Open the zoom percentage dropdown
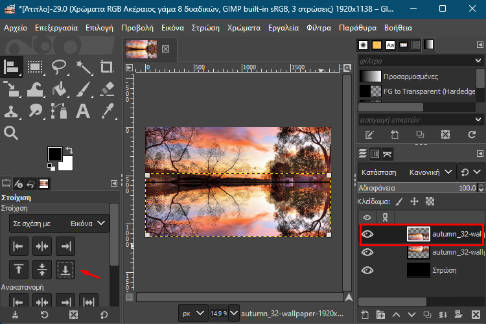Viewport: 486px width, 324px height. [234, 314]
